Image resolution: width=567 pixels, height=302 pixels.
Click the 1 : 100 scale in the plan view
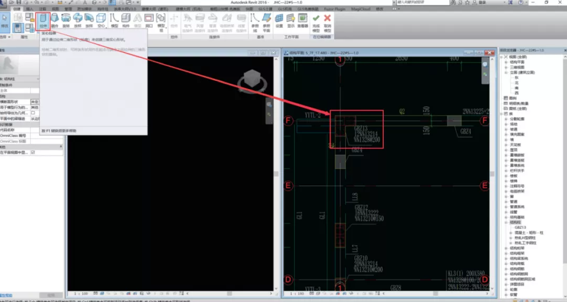tap(297, 294)
